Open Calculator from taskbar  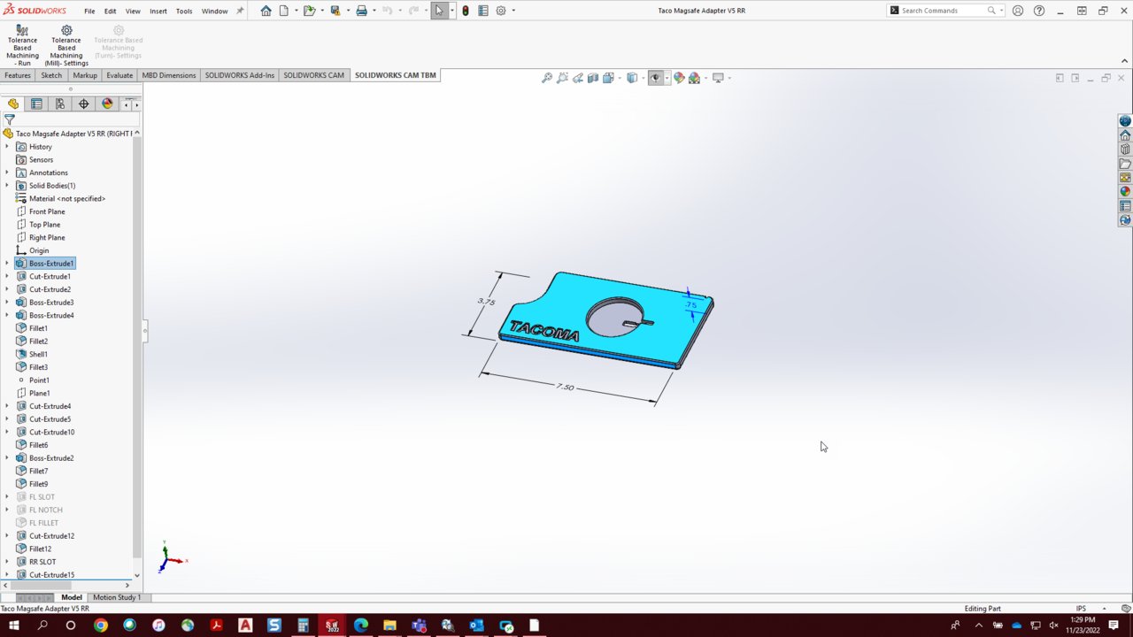(303, 625)
